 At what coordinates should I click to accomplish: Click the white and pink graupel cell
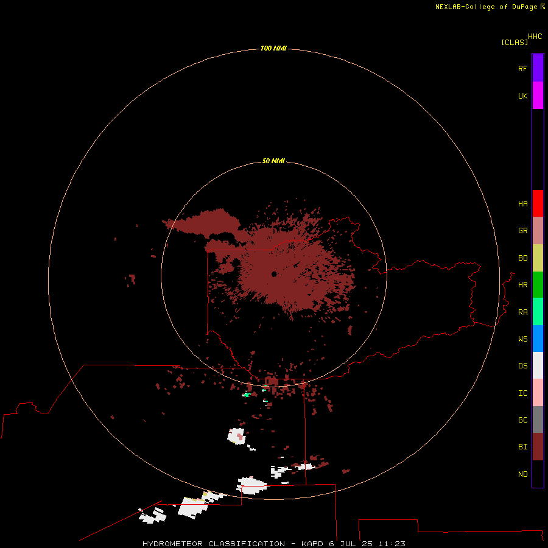click(237, 436)
